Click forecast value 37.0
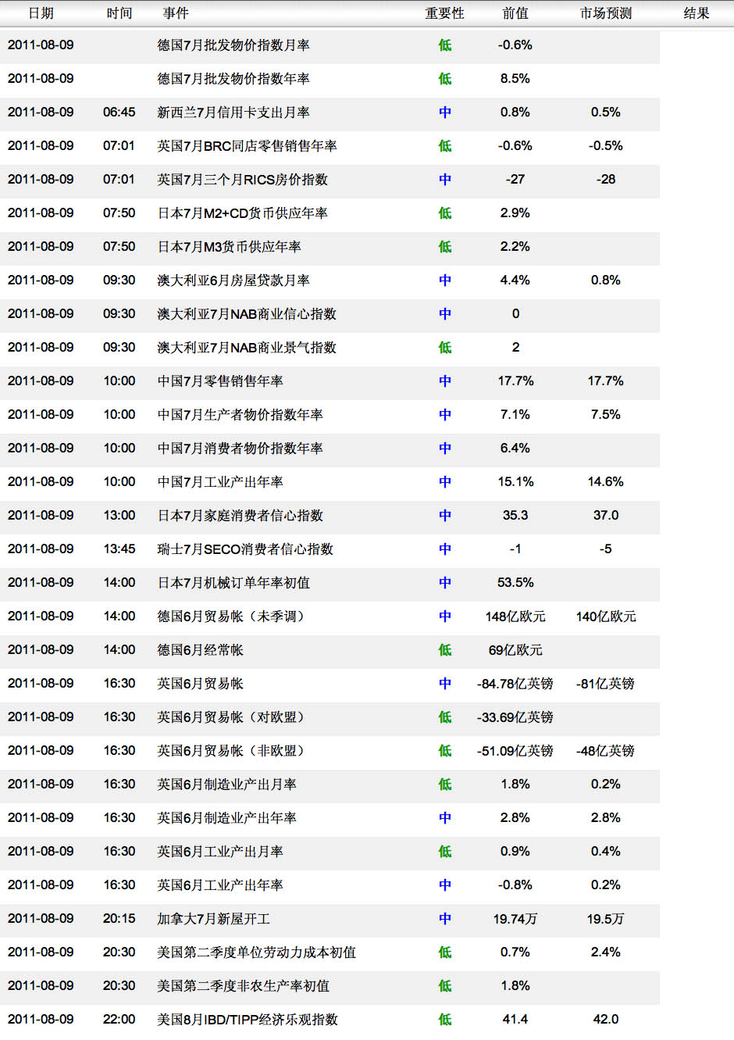Screen dimensions: 734x1040 click(606, 516)
